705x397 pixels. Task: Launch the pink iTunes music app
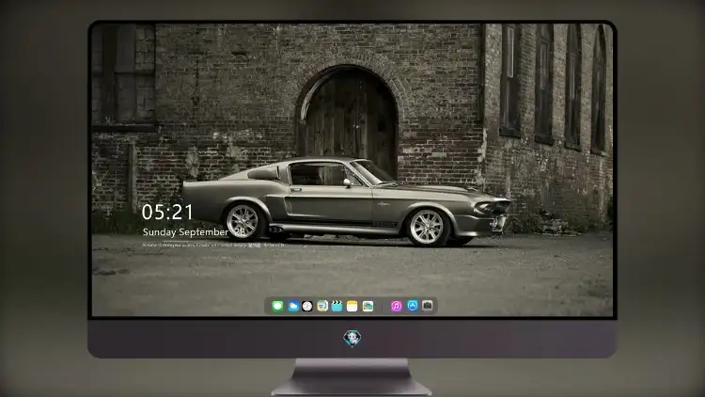[x=396, y=306]
